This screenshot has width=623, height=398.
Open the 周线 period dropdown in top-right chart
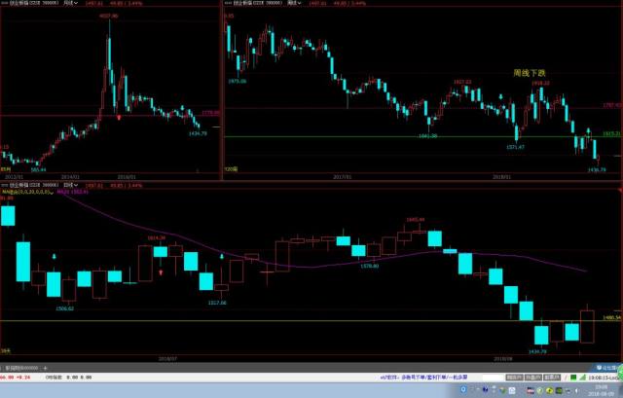(x=294, y=4)
